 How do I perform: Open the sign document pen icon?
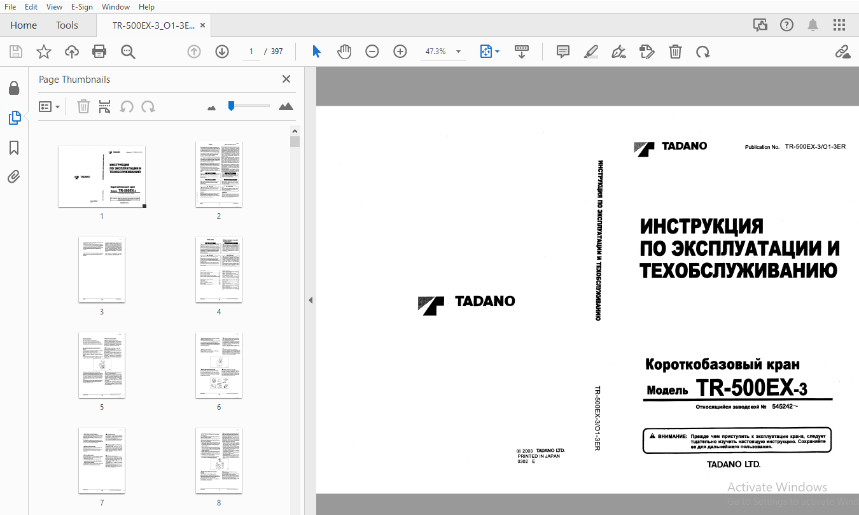(x=618, y=52)
